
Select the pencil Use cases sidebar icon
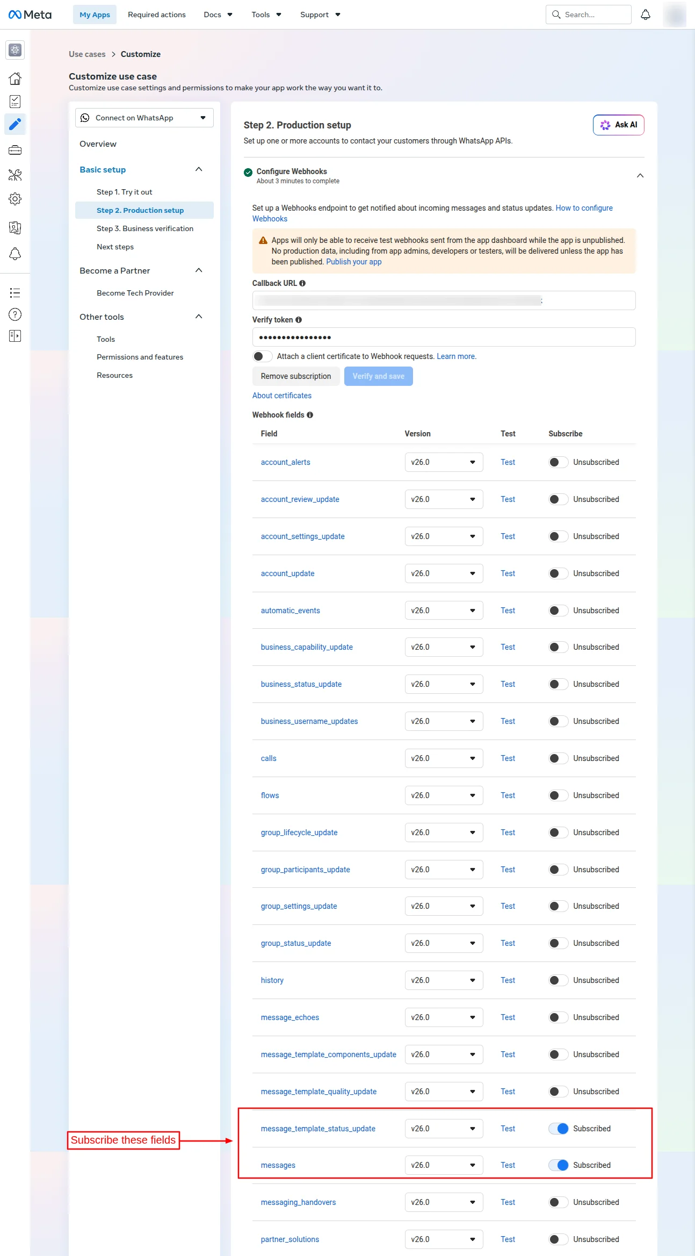point(15,124)
